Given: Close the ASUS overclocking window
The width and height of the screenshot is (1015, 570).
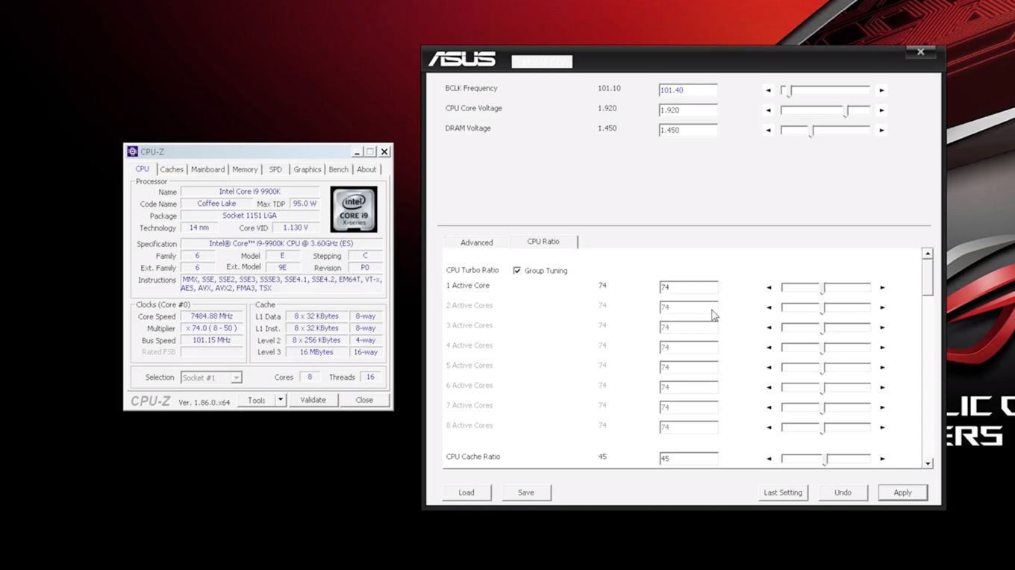Looking at the screenshot, I should coord(920,52).
